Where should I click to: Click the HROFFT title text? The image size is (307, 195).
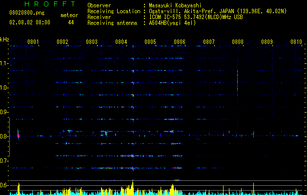[x=50, y=4]
